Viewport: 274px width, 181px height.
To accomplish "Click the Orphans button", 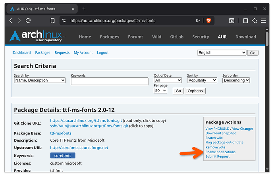I will pyautogui.click(x=195, y=91).
